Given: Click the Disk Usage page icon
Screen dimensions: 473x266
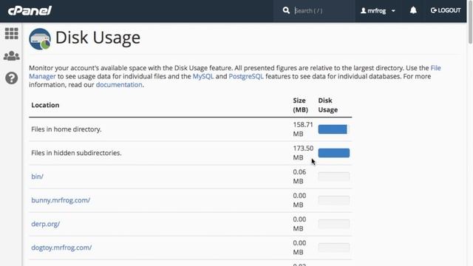Looking at the screenshot, I should click(x=40, y=38).
